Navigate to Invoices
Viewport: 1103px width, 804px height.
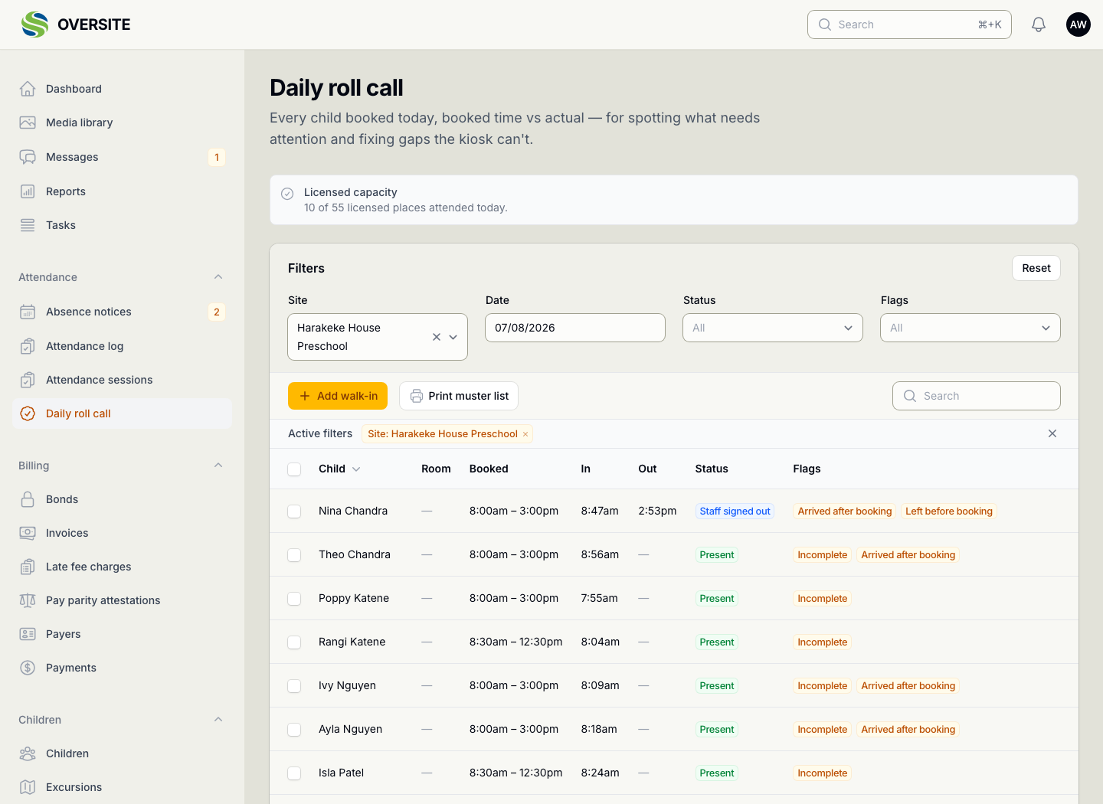coord(123,533)
